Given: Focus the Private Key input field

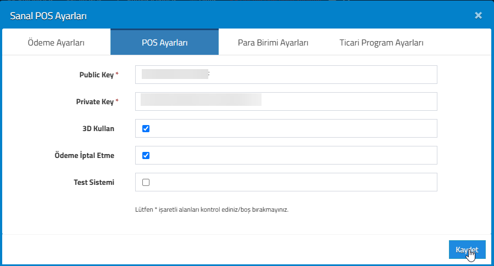Looking at the screenshot, I should pos(286,101).
